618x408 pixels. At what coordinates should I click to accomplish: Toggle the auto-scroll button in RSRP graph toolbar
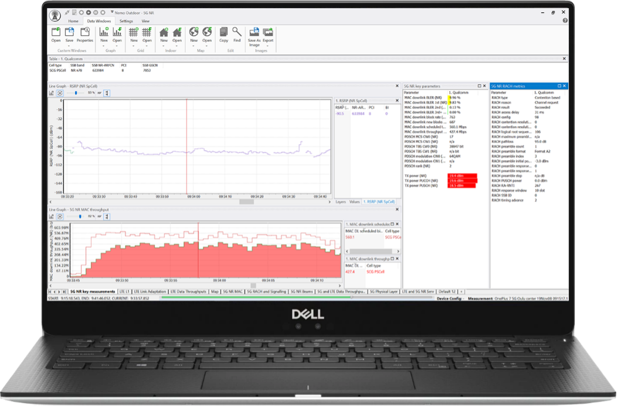pos(60,93)
